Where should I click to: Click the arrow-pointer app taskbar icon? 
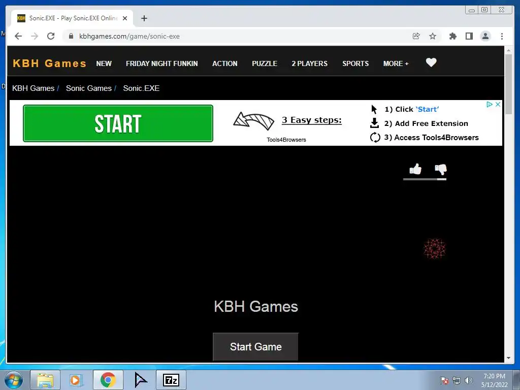(141, 380)
